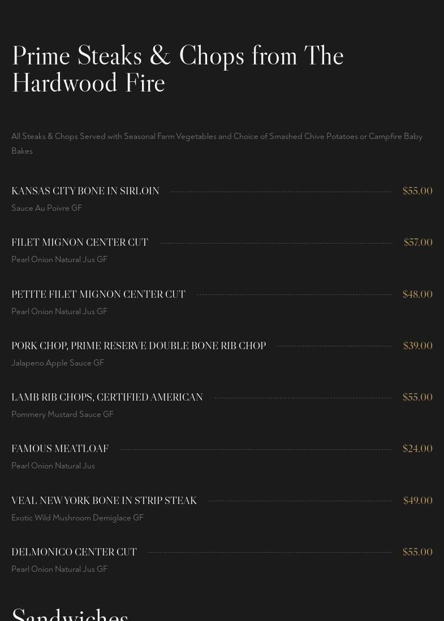The width and height of the screenshot is (444, 621).
Task: Click the $24.00 Meatloaf price
Action: tap(417, 449)
